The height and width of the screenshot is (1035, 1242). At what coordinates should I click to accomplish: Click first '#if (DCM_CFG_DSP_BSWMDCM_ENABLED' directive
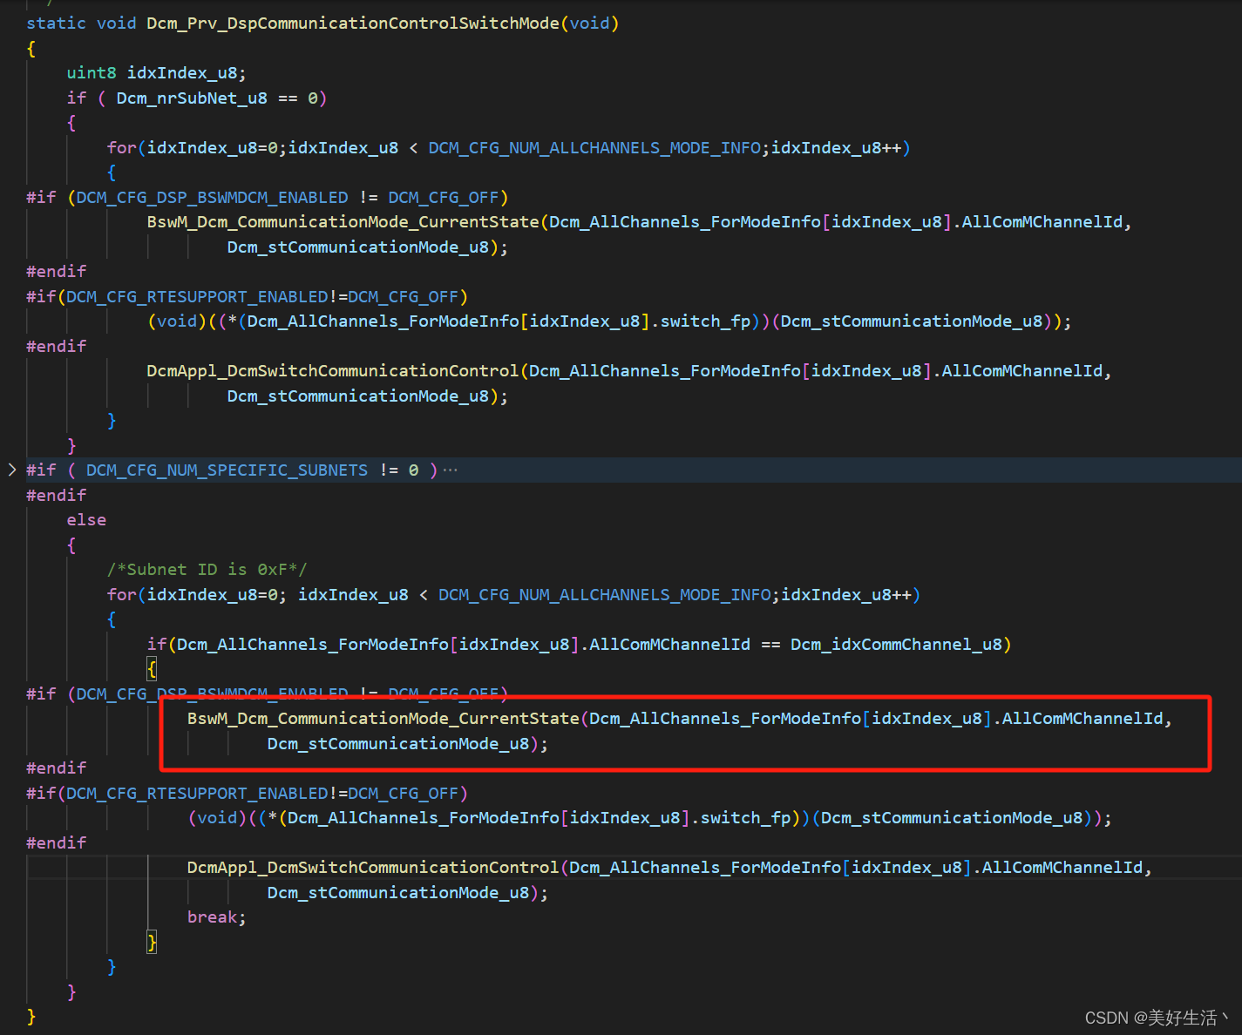tap(267, 198)
